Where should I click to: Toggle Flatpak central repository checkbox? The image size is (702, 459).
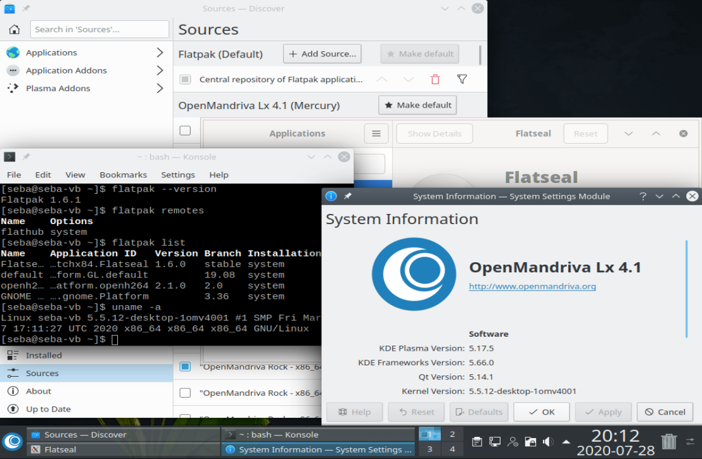(185, 80)
